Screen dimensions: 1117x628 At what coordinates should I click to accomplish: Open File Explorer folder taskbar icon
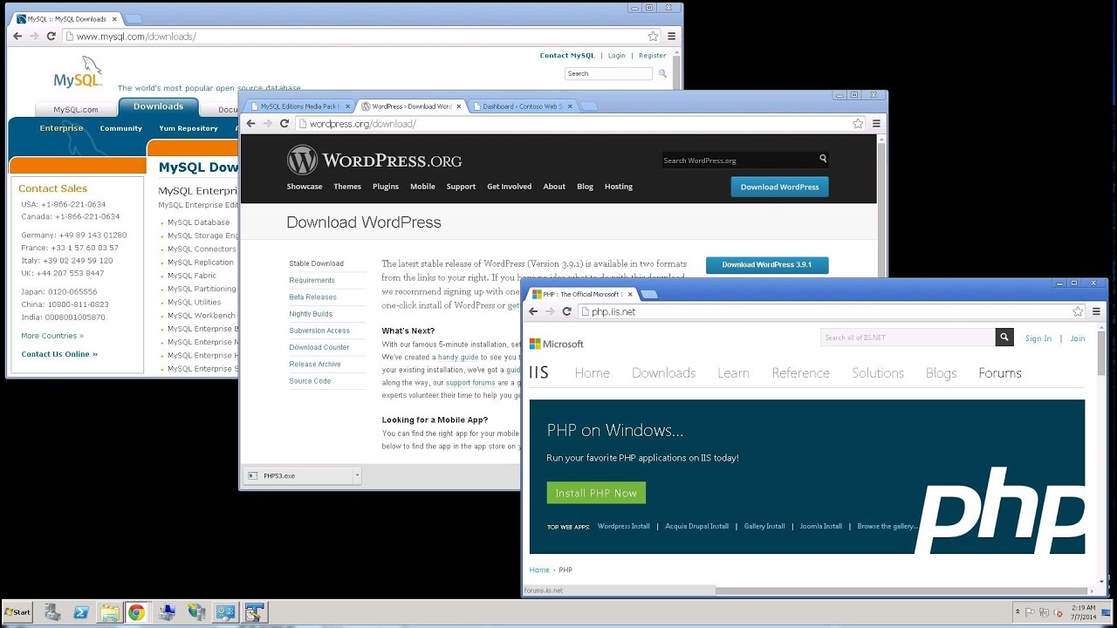coord(109,612)
